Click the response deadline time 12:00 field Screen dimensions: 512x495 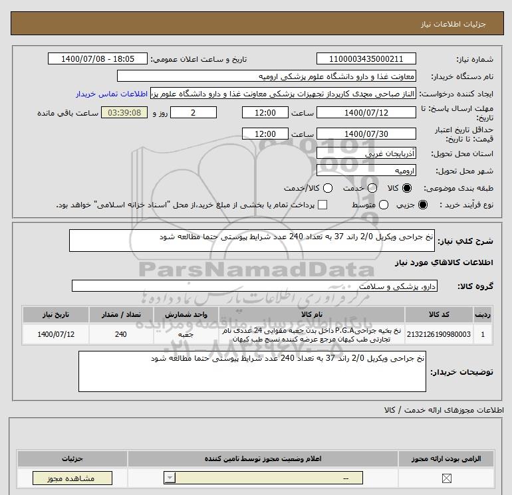tap(265, 112)
